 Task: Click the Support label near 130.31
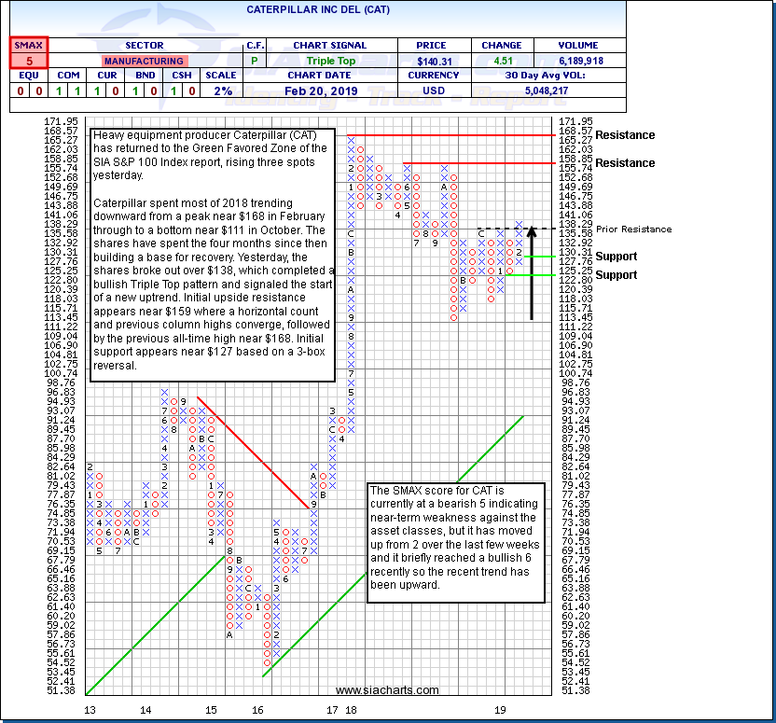tap(617, 257)
